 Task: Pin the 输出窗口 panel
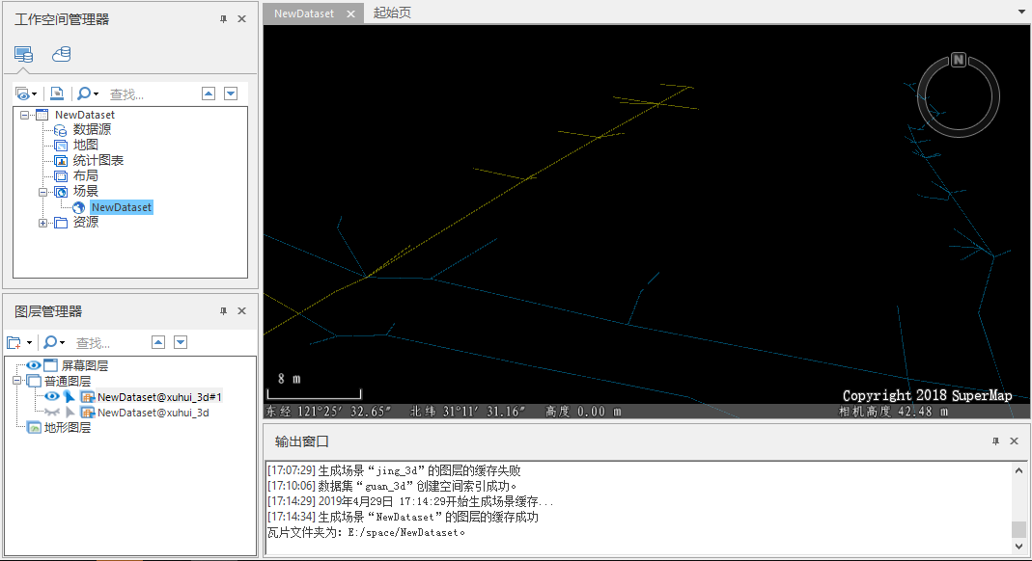tap(995, 441)
